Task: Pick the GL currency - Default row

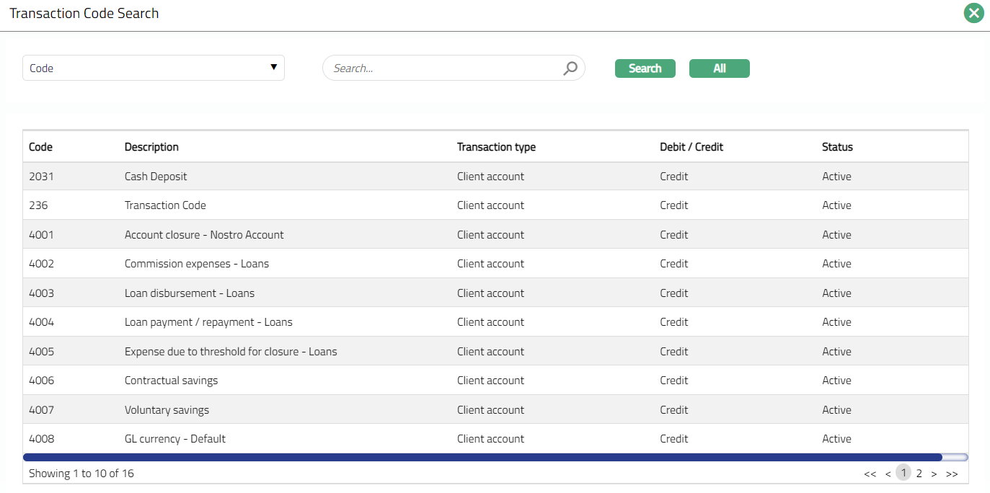Action: tap(175, 439)
